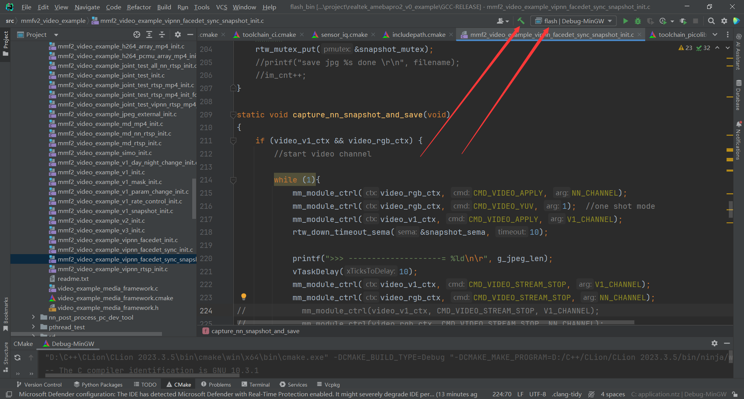Open AI Assistant side panel
The image size is (744, 399).
[739, 52]
